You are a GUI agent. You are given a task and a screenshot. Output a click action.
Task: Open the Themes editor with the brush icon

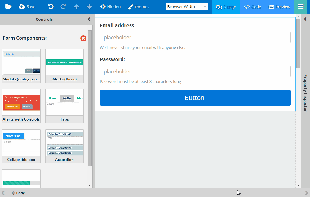tap(138, 6)
